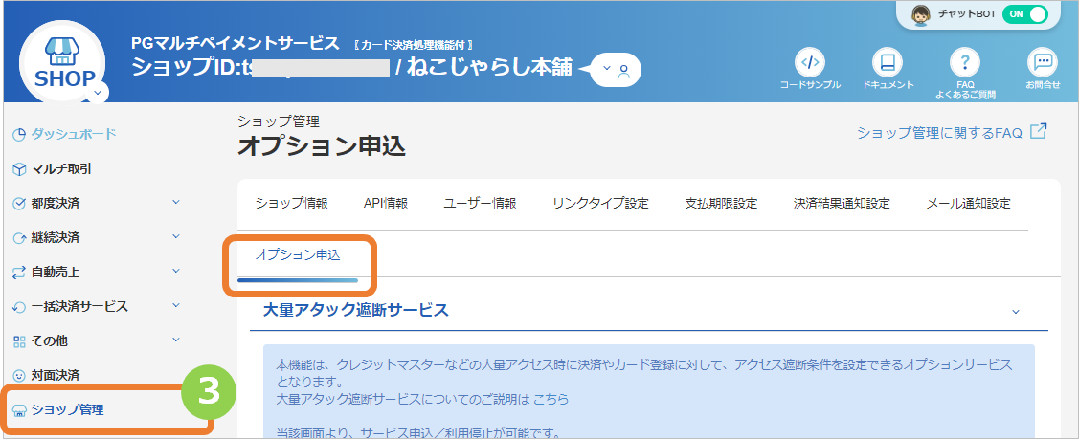
Task: Expand 一括決済サービス chevron
Action: tap(175, 305)
